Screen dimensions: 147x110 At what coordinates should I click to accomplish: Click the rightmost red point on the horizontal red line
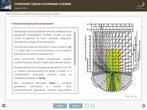tap(120, 50)
